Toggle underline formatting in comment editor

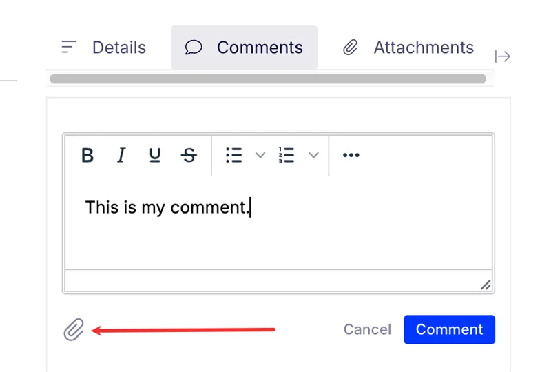(154, 155)
